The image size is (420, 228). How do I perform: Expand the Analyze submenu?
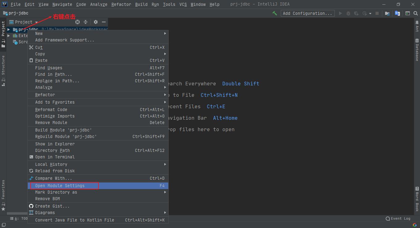point(165,87)
